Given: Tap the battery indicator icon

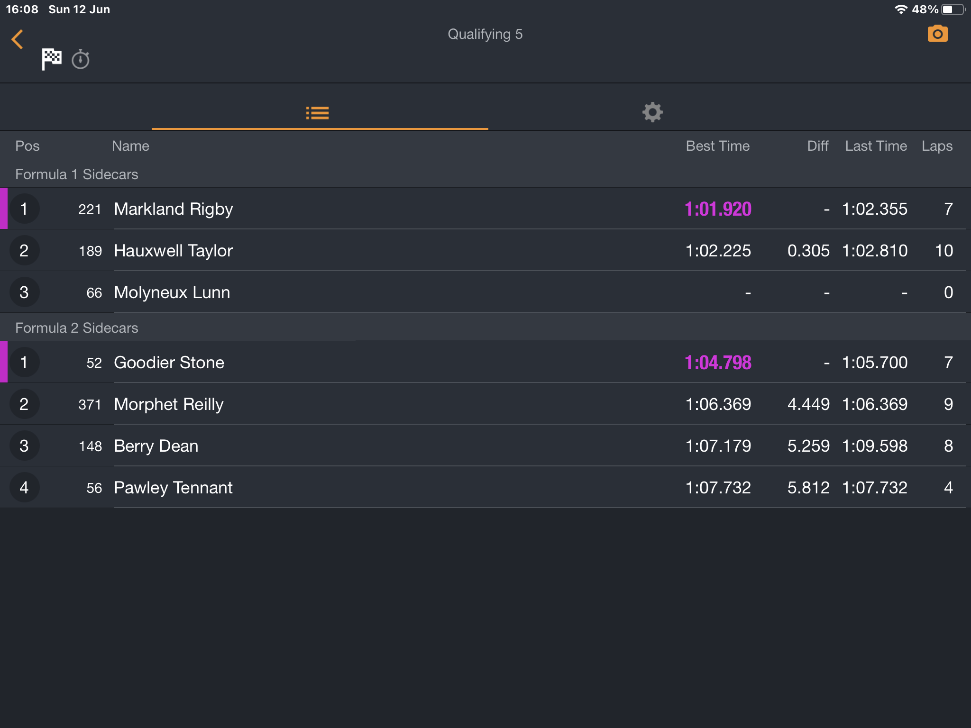Looking at the screenshot, I should pyautogui.click(x=953, y=9).
